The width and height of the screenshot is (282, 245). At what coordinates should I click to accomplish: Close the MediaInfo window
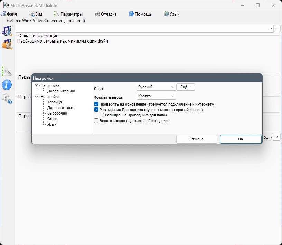[274, 5]
